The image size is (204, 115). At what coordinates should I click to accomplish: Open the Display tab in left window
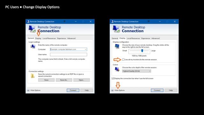(38, 38)
